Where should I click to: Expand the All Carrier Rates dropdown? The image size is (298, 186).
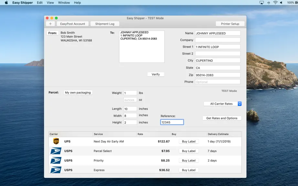tap(223, 104)
